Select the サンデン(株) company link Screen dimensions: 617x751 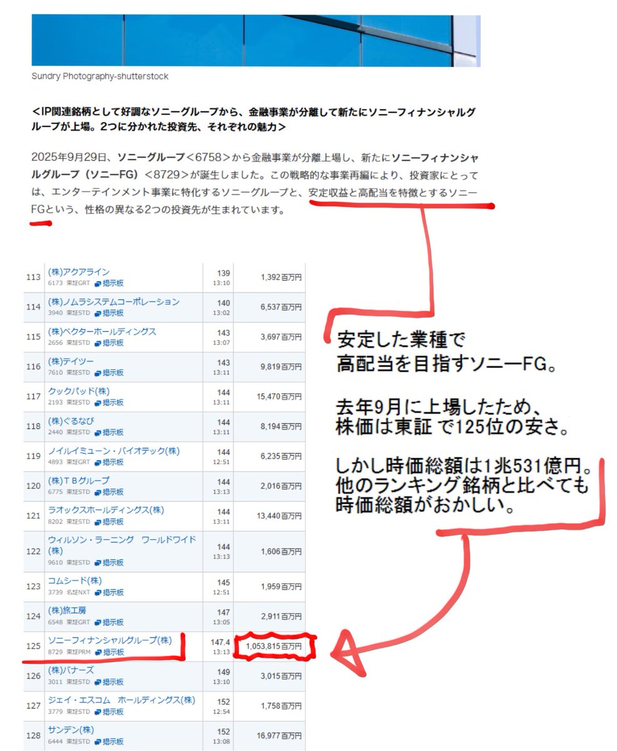click(x=71, y=730)
